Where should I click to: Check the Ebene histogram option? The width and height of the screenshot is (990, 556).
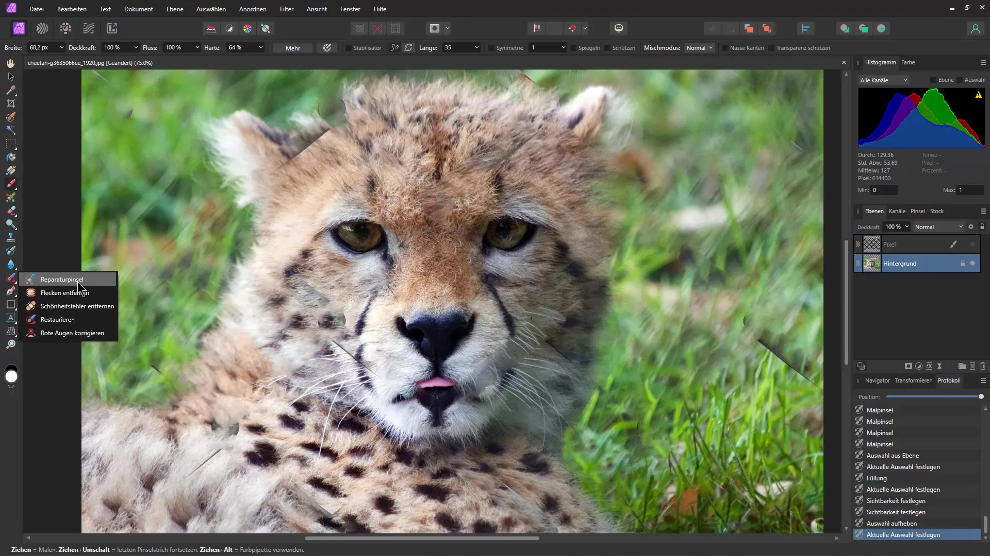pos(933,80)
